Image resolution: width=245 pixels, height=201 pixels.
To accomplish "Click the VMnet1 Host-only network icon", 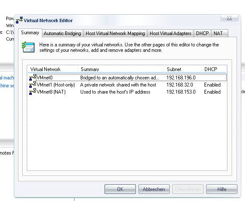I will pyautogui.click(x=33, y=84).
